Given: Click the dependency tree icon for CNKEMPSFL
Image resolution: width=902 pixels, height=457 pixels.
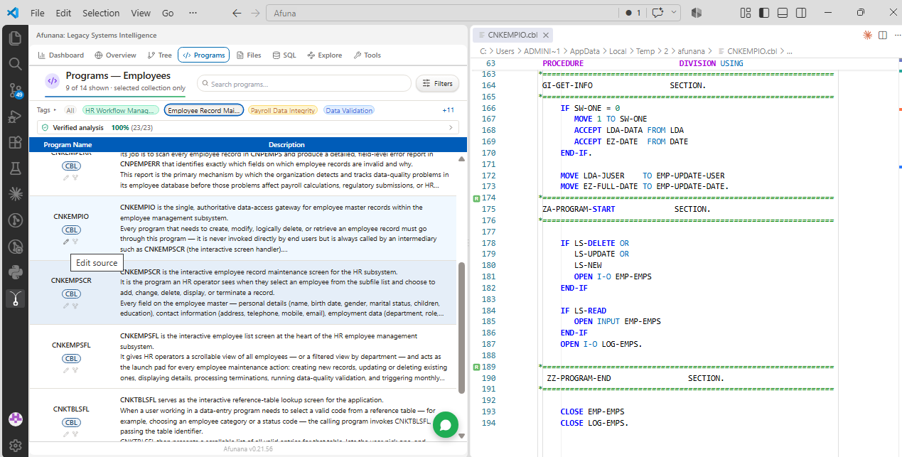Looking at the screenshot, I should pyautogui.click(x=75, y=370).
